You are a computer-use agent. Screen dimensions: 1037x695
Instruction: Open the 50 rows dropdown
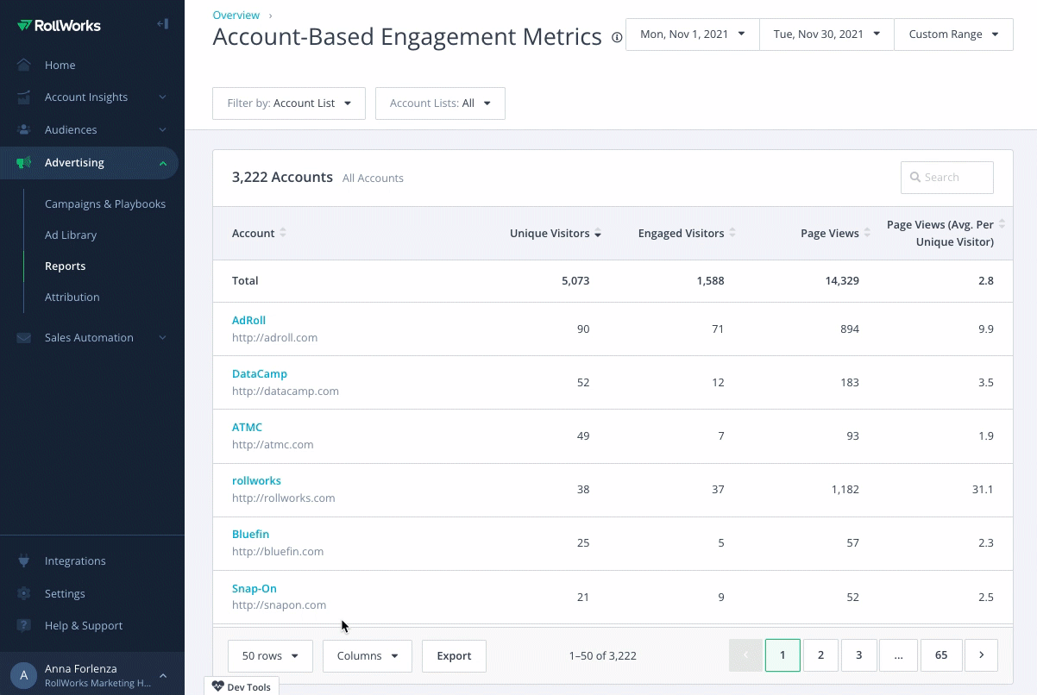click(270, 656)
